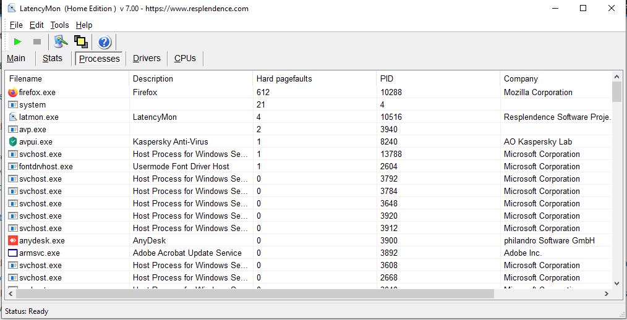Click the system process icon
Screen dimensions: 627x320
pyautogui.click(x=13, y=104)
